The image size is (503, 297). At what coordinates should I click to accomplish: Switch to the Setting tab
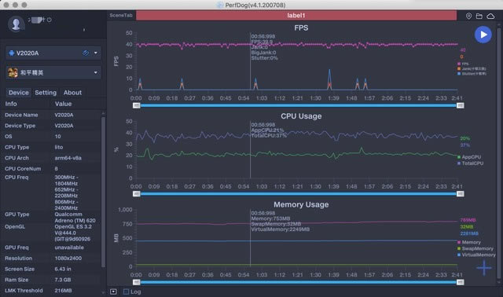pyautogui.click(x=46, y=93)
